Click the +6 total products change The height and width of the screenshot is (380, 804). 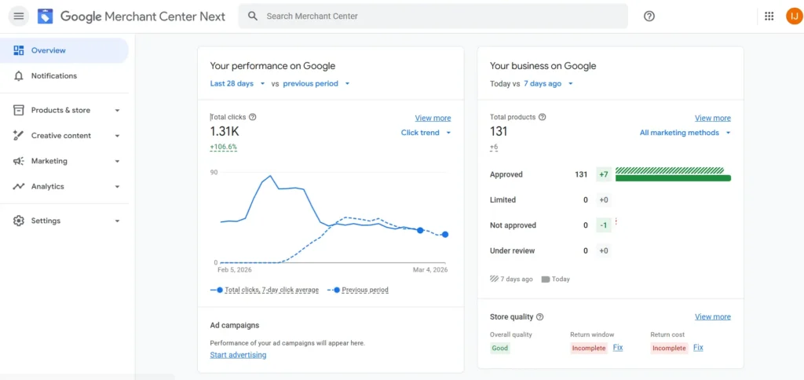494,147
